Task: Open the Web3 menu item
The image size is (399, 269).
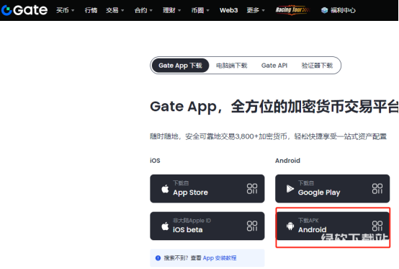Action: [228, 10]
